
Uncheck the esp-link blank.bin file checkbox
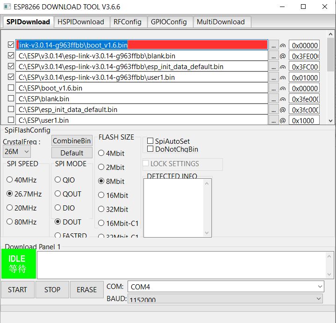click(x=11, y=56)
